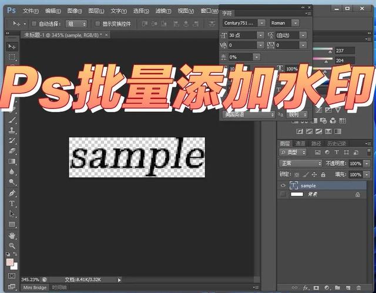Open the layer filter 类型 dropdown
This screenshot has width=376, height=293.
[293, 152]
